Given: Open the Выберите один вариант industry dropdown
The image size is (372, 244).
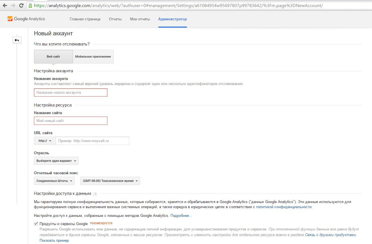Looking at the screenshot, I should 56,161.
